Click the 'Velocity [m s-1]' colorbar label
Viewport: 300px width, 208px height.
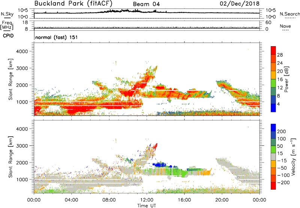(x=294, y=157)
